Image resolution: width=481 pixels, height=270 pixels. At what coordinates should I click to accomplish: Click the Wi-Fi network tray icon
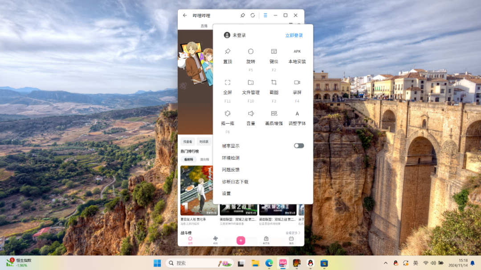(426, 263)
